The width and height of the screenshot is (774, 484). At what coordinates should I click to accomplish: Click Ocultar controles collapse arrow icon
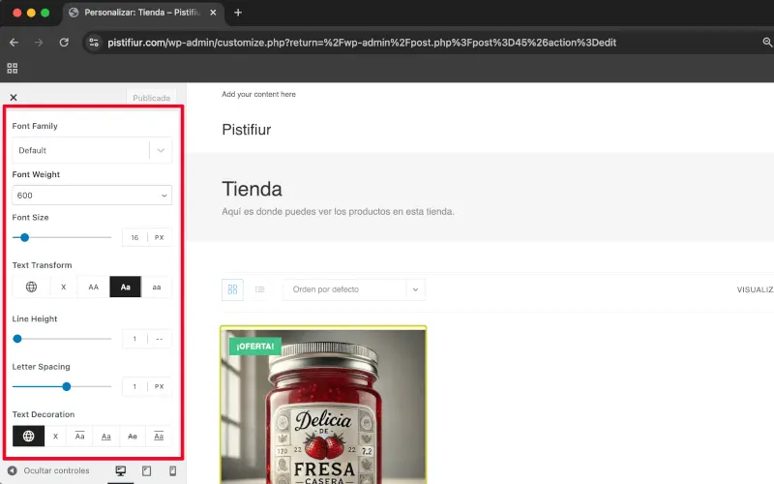pyautogui.click(x=13, y=470)
